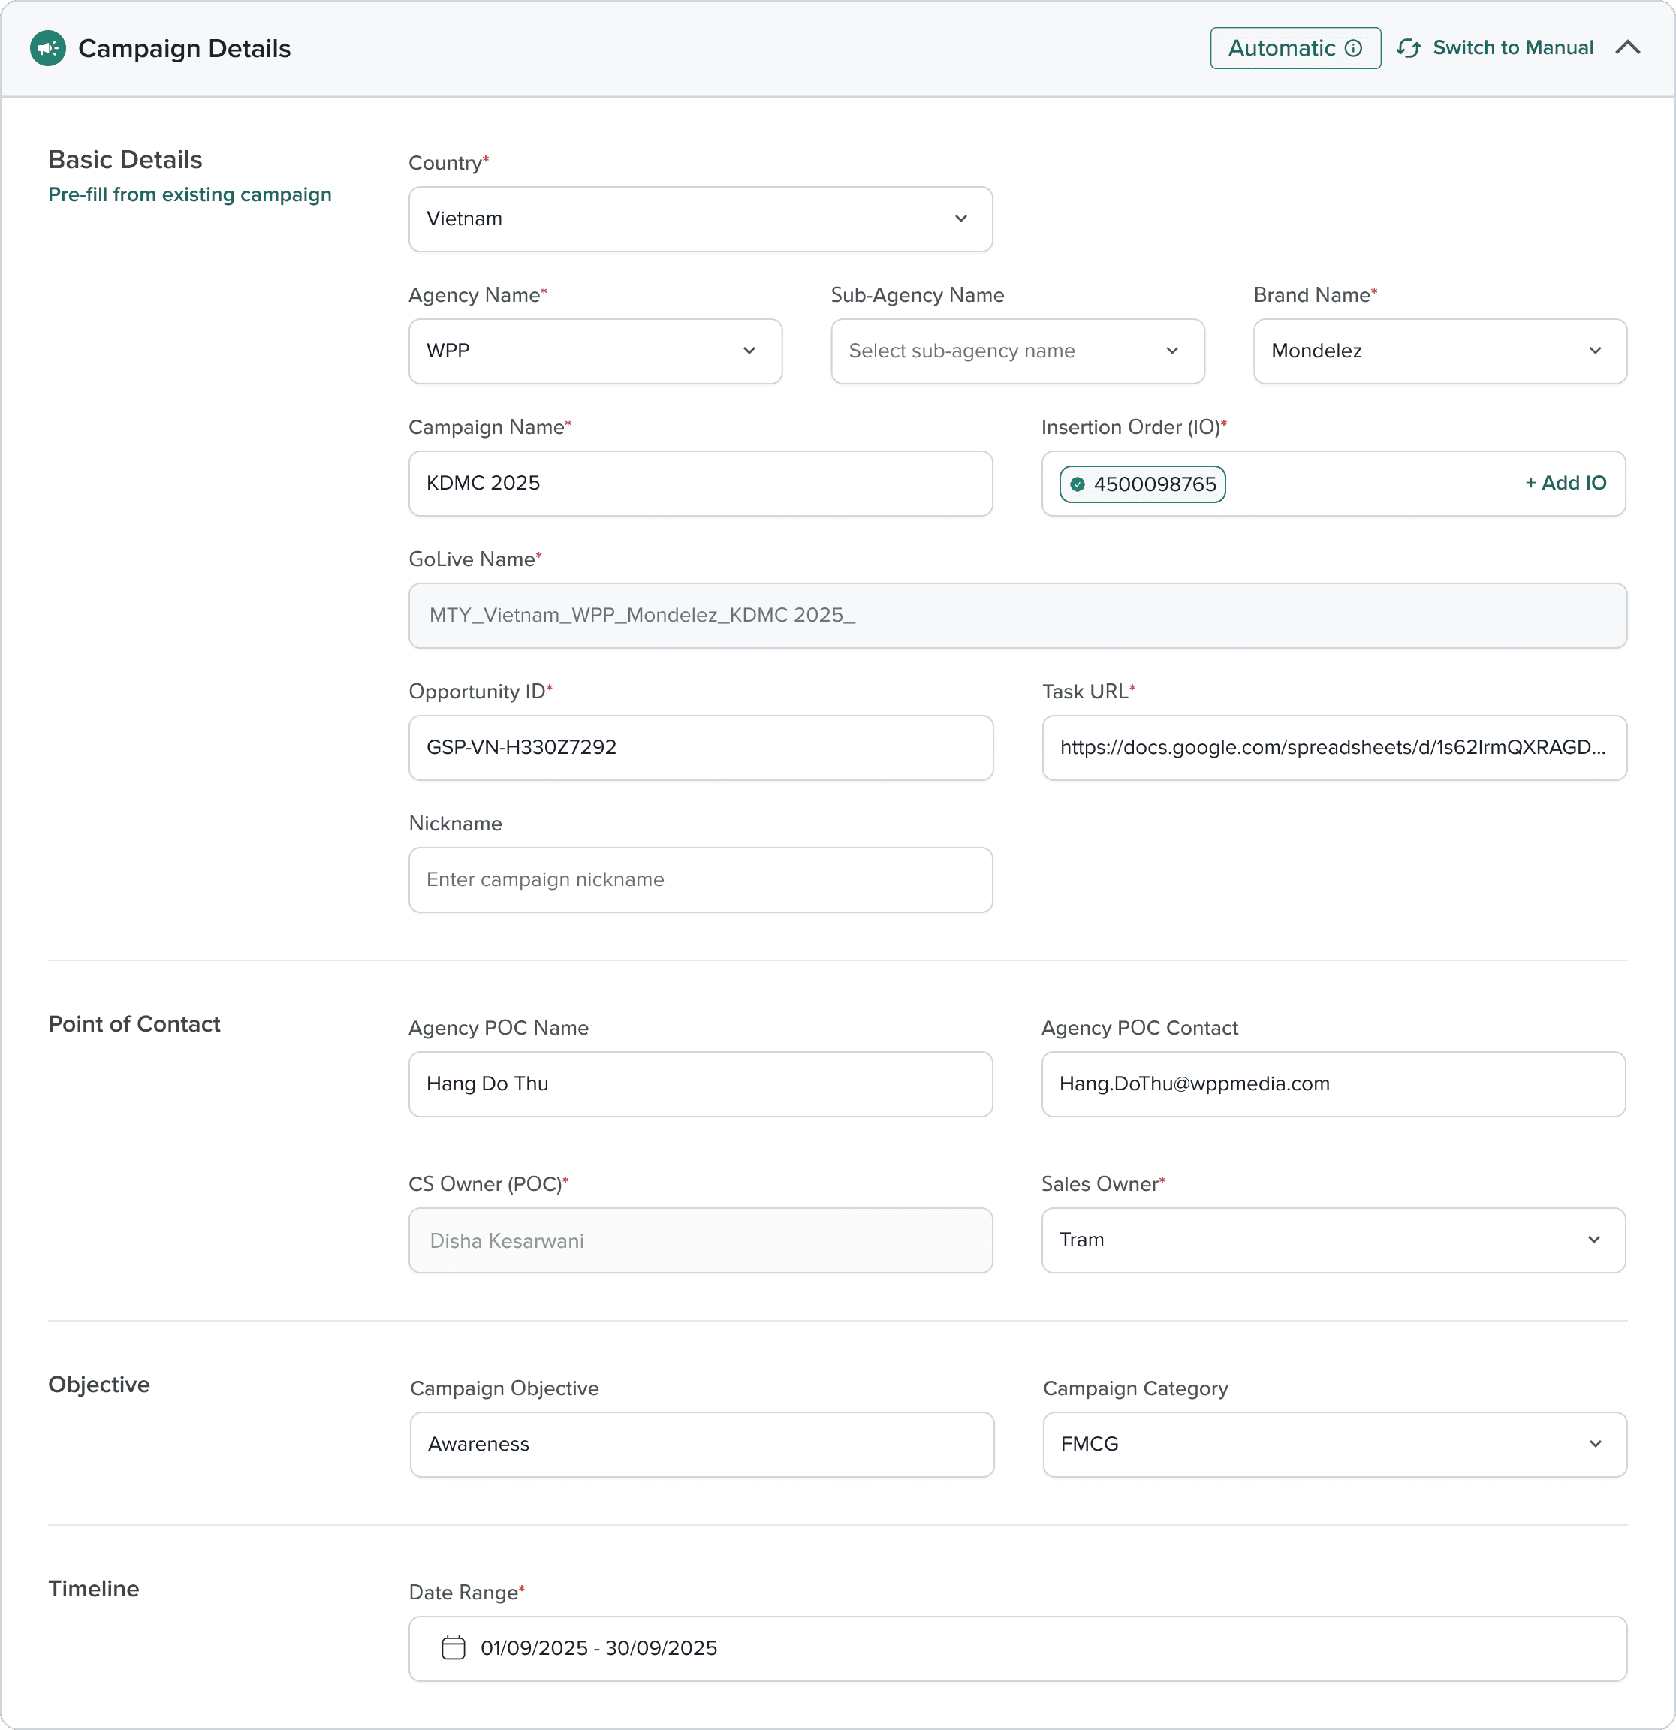Open the Brand Name dropdown Mondelez
This screenshot has height=1730, width=1676.
(1439, 351)
